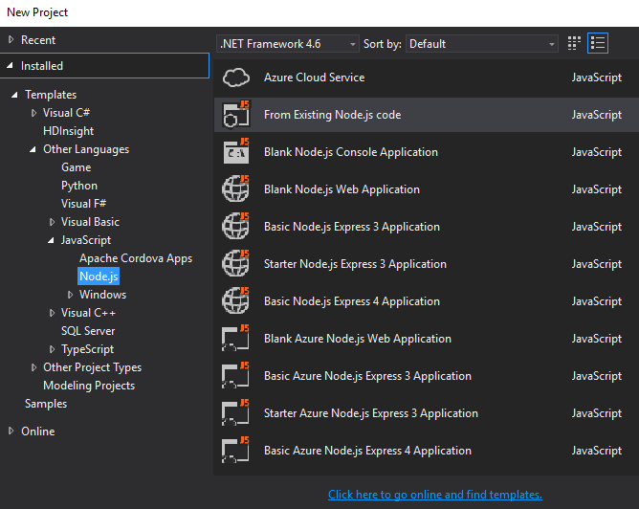This screenshot has height=509, width=639.
Task: Select the Other Project Types label
Action: point(93,367)
